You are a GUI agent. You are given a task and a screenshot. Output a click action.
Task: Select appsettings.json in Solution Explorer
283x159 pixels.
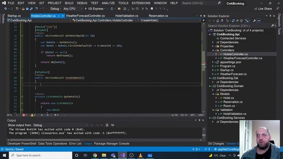pos(230,62)
